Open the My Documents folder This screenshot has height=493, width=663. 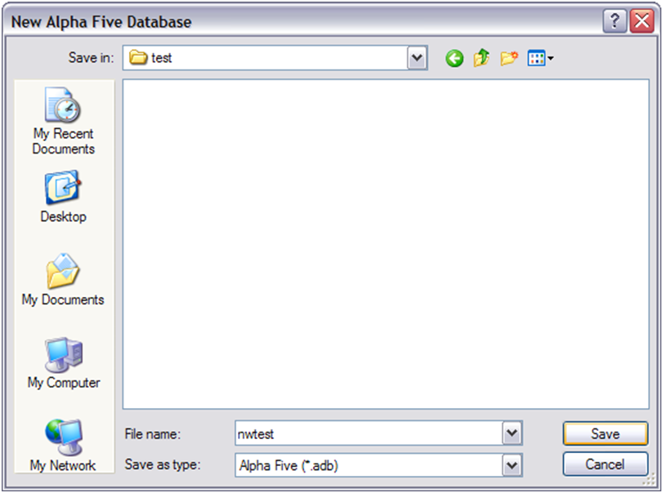[63, 279]
